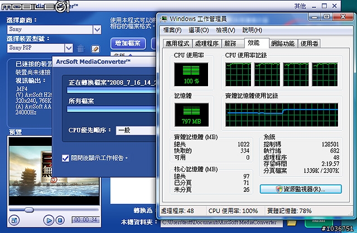Click status bar text 實體記憶體: 78%
The height and width of the screenshot is (233, 357).
pyautogui.click(x=290, y=211)
